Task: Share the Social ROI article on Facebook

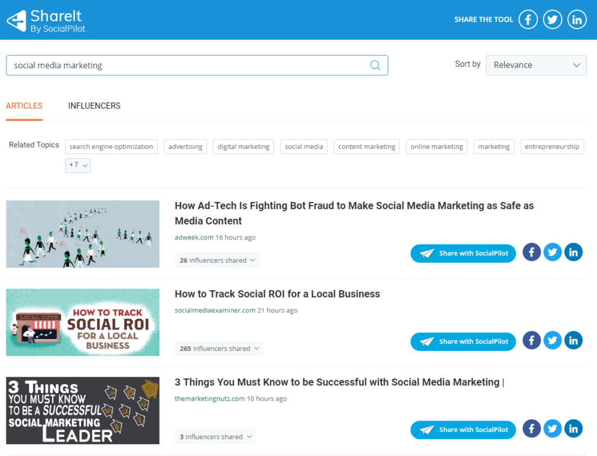Action: click(x=532, y=340)
